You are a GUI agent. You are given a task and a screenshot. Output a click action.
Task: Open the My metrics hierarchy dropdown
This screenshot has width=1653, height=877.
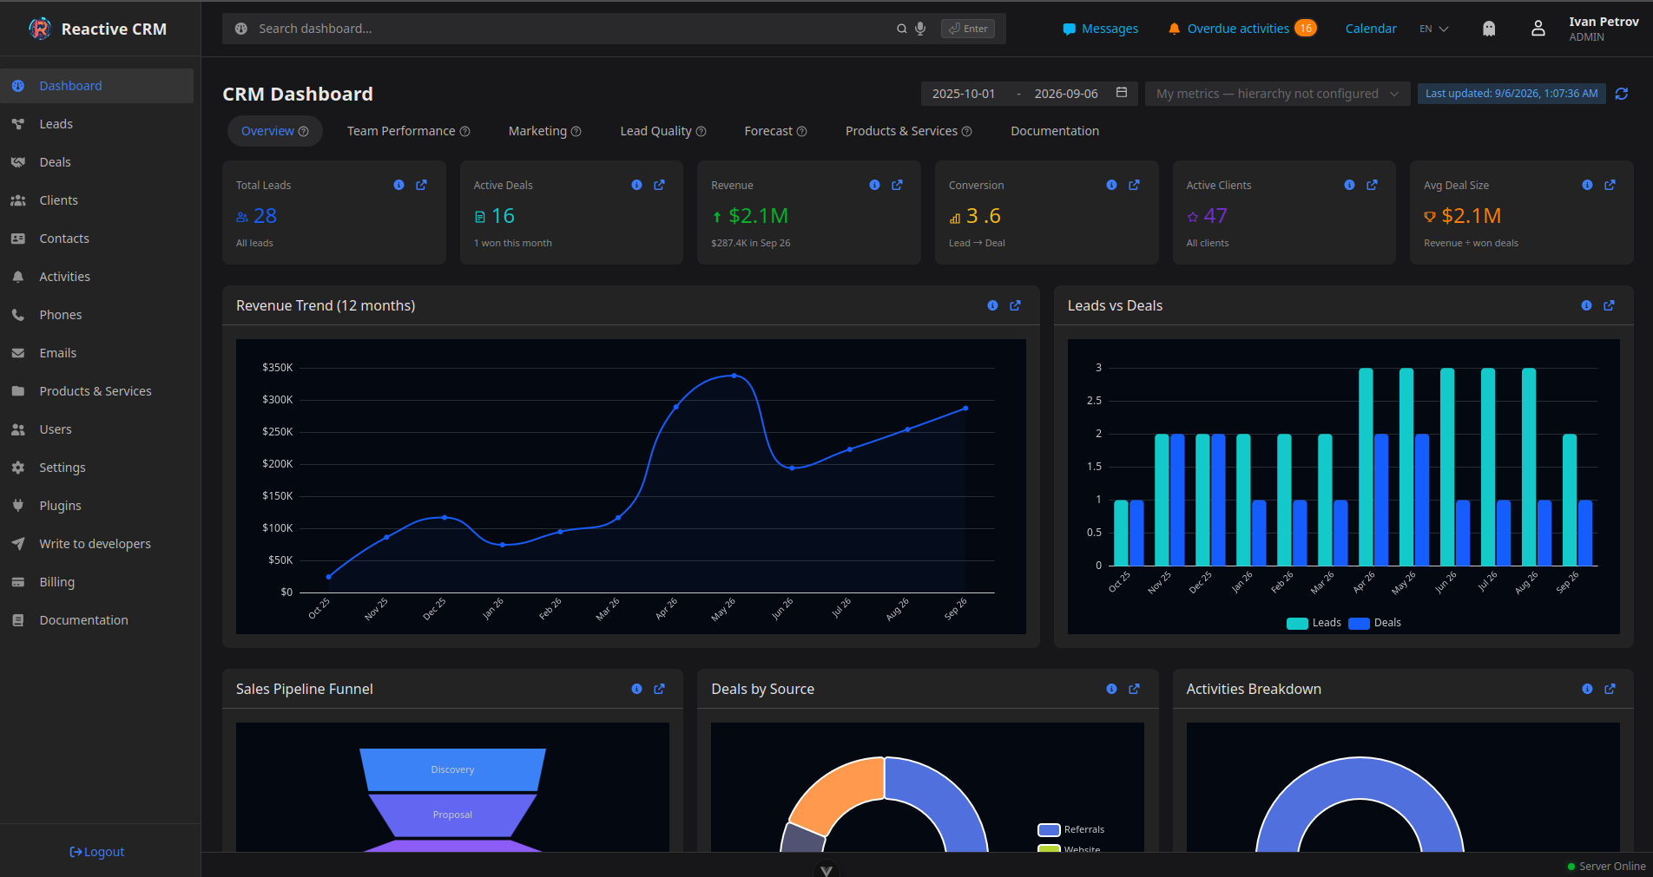click(1277, 94)
